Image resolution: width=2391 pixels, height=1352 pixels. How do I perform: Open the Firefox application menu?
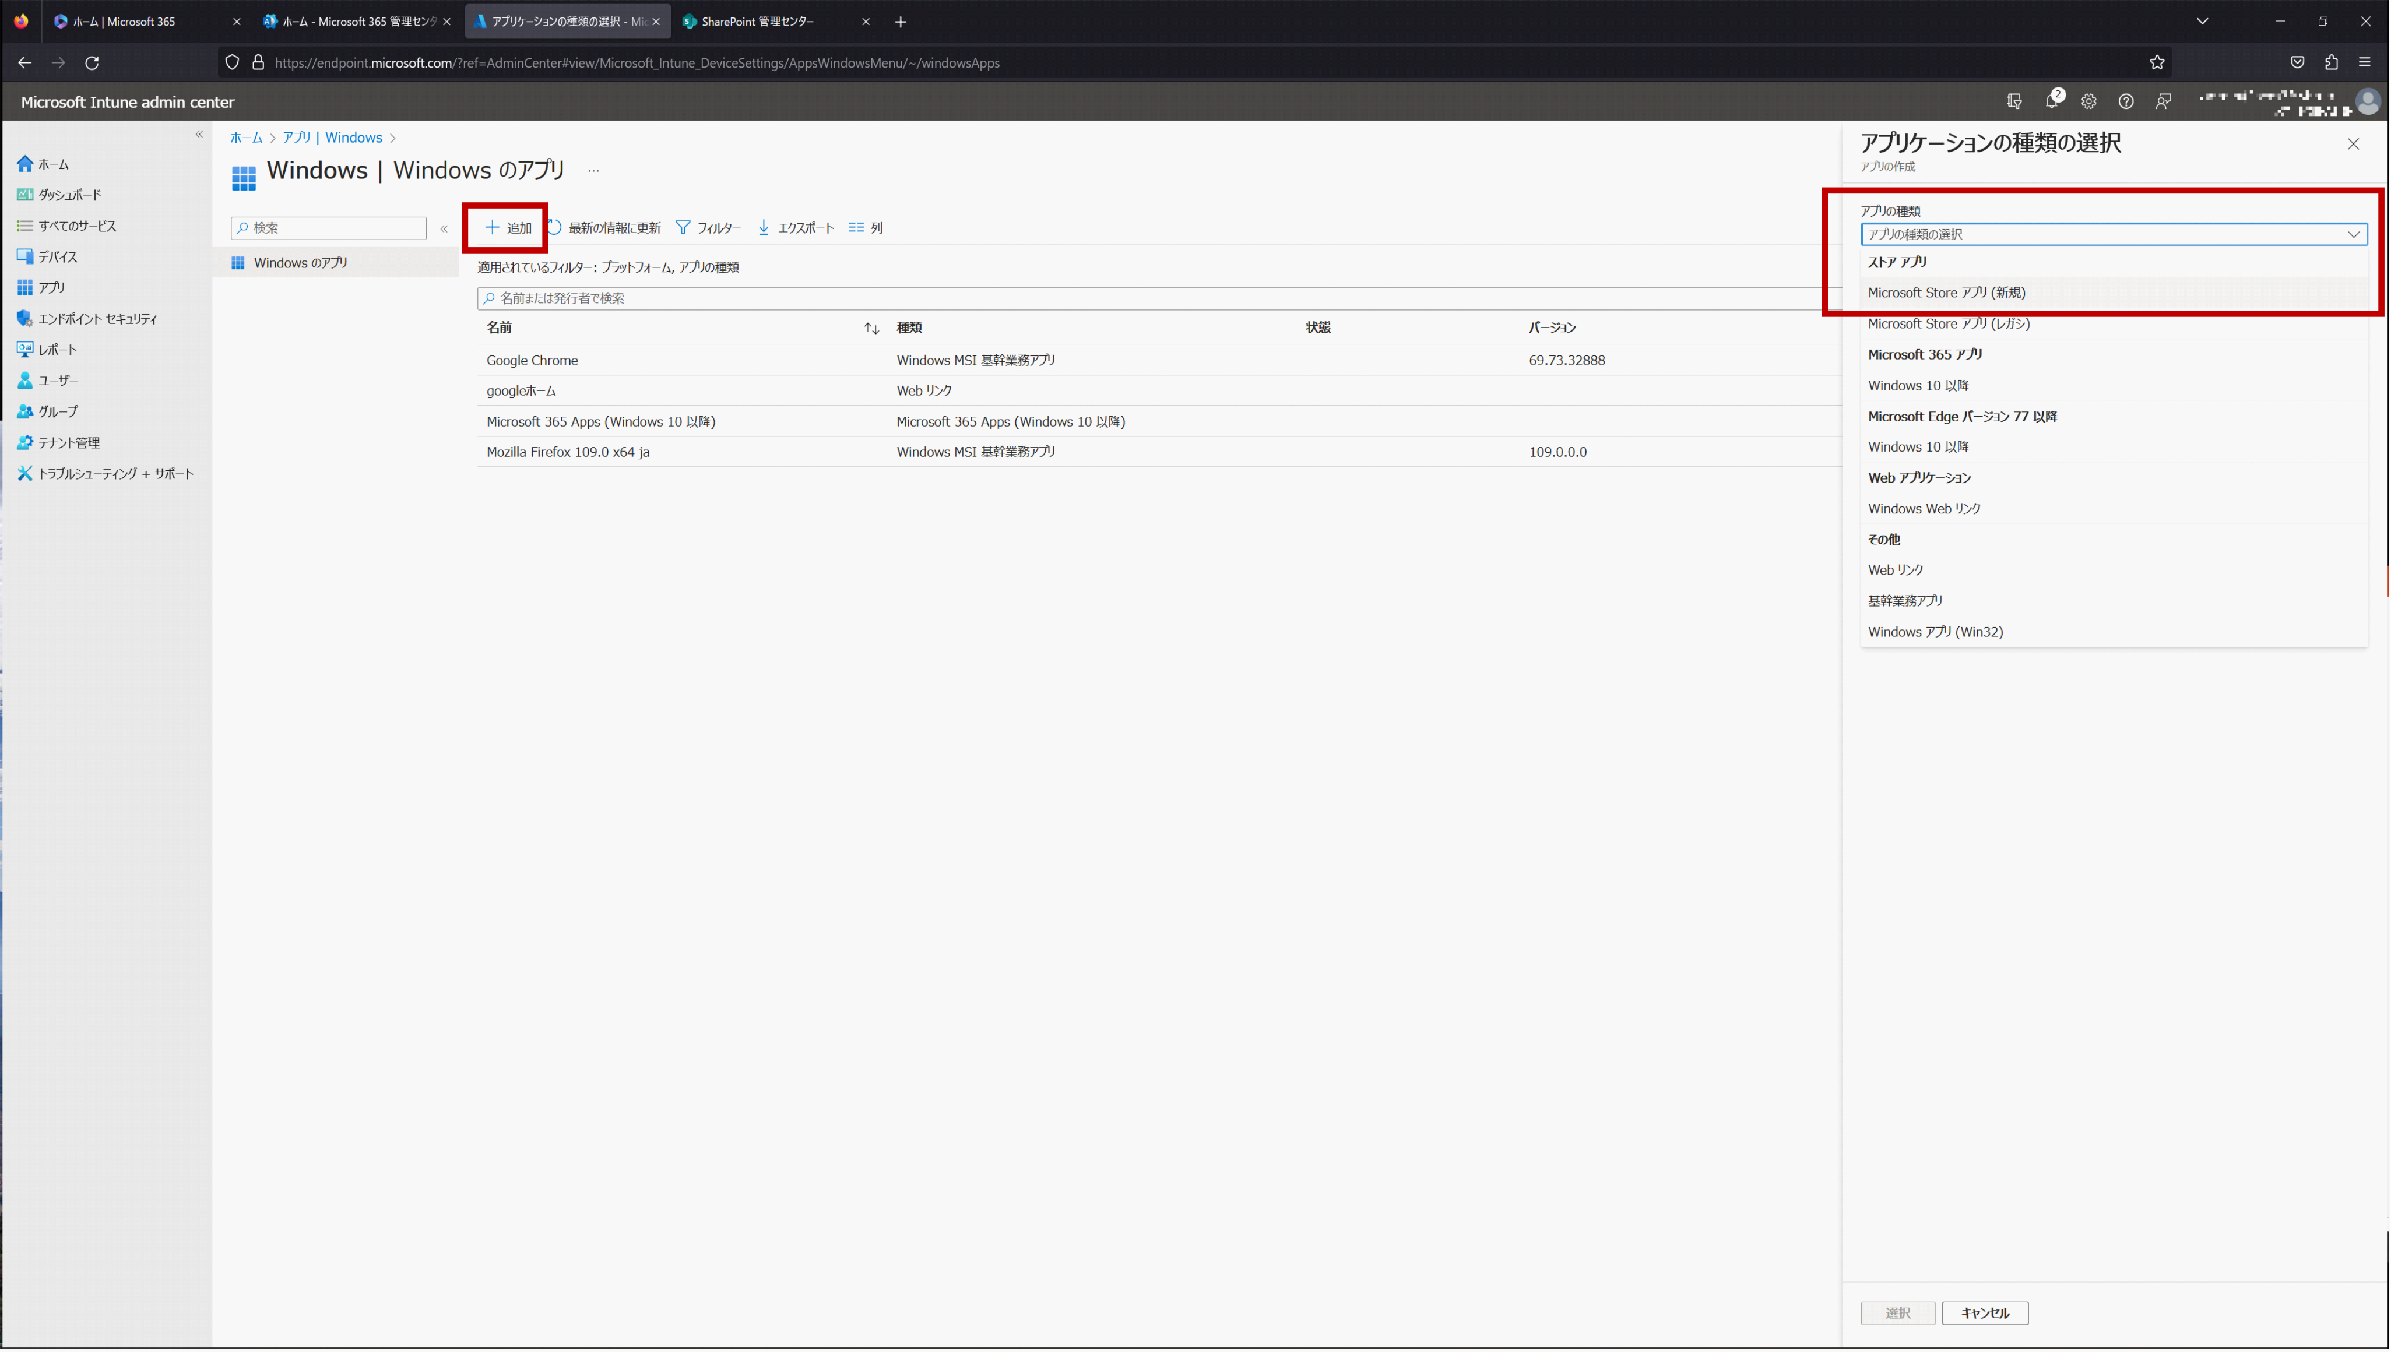click(2364, 62)
